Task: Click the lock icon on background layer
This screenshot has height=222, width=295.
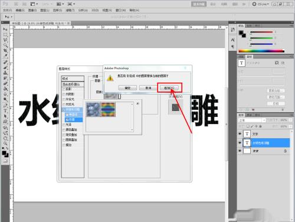Action: tap(285, 151)
